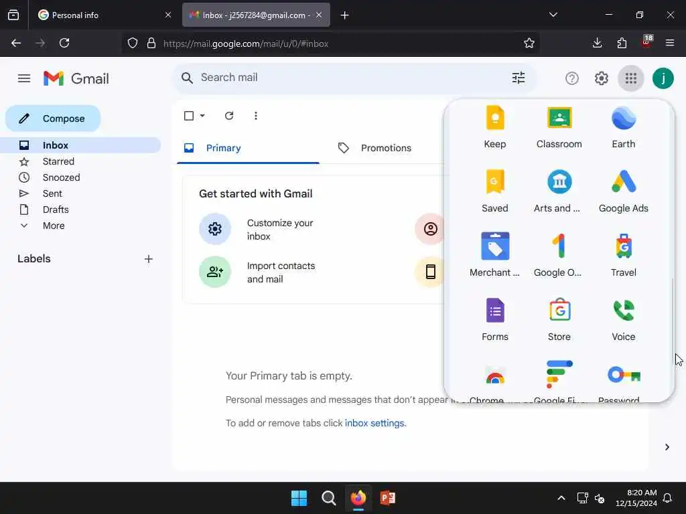Open Windows Start menu
The image size is (686, 514).
coord(299,498)
